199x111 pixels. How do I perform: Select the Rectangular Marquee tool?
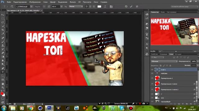click(x=3, y=18)
